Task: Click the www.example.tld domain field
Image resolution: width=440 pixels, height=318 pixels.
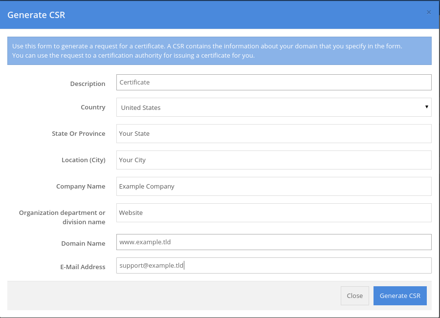Action: (274, 242)
